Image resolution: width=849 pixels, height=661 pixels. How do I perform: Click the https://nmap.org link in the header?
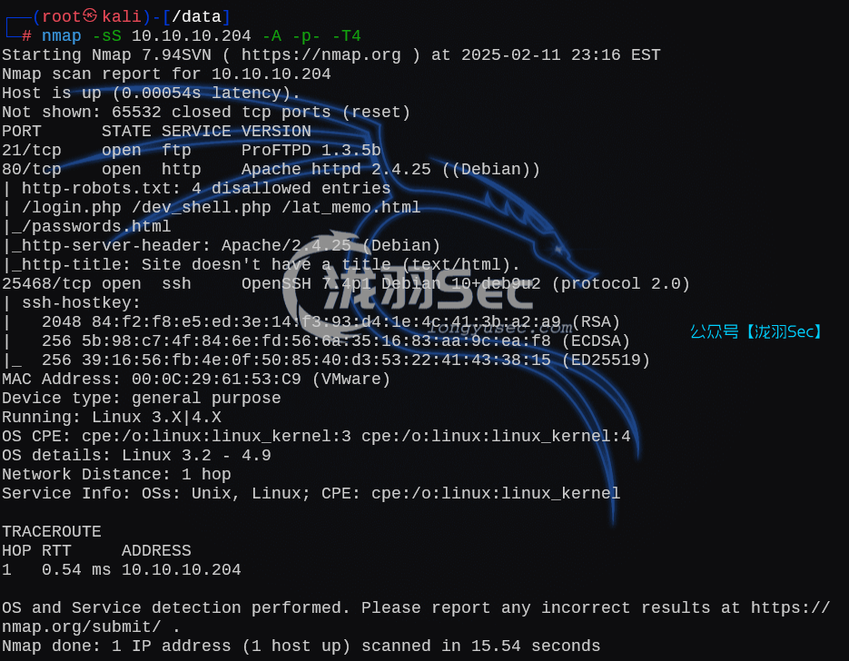(321, 55)
